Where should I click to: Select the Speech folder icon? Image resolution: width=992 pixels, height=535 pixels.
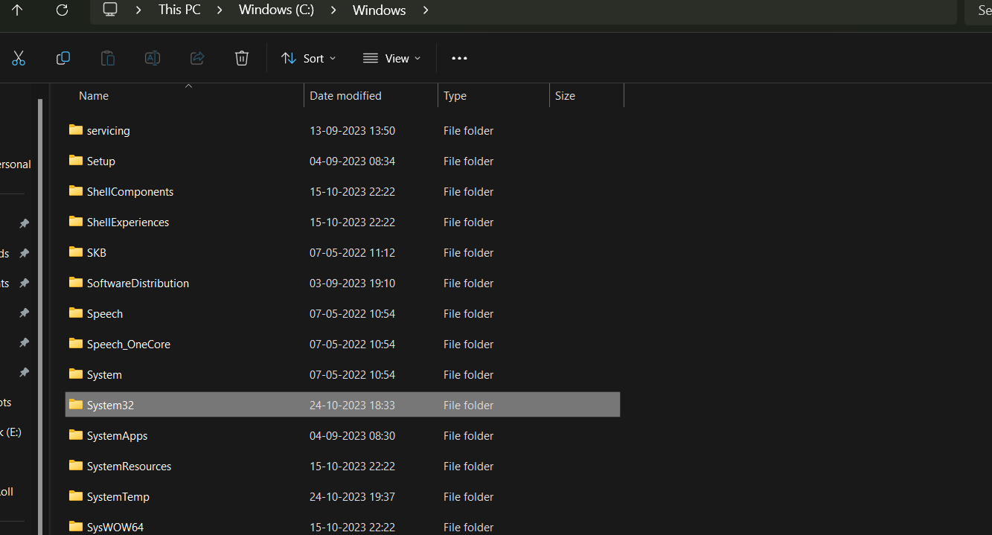click(76, 313)
